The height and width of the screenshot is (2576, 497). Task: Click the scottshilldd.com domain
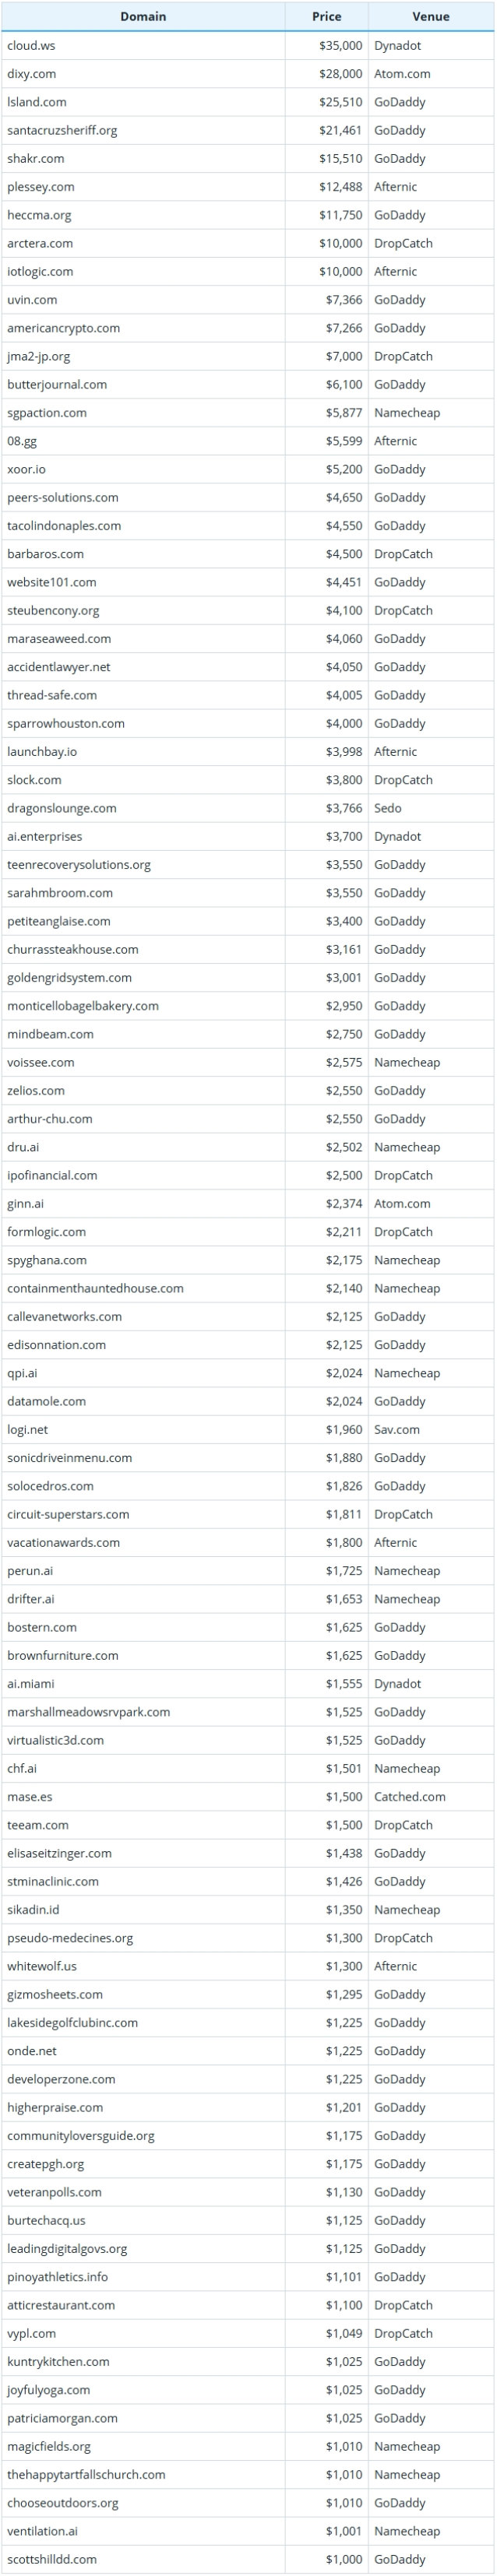[52, 2559]
